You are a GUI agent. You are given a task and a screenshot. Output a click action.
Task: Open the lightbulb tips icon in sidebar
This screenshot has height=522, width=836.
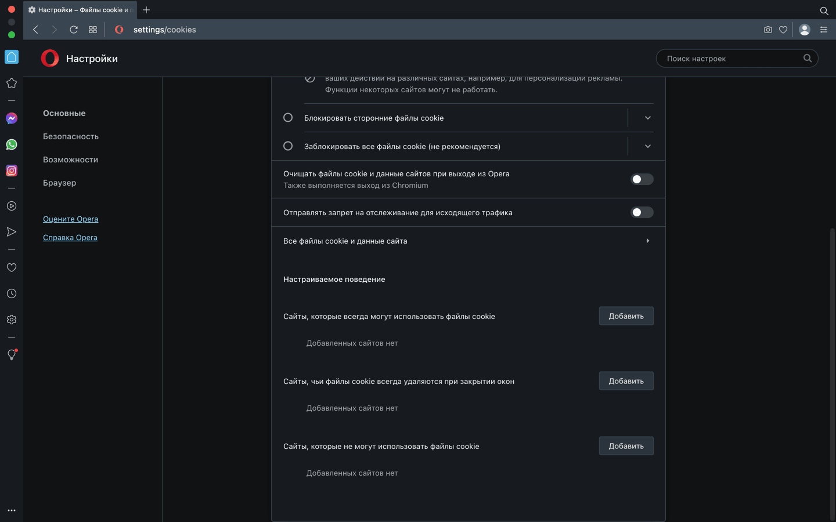click(12, 355)
